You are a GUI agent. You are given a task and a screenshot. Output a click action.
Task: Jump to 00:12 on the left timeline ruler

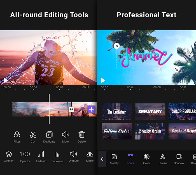point(86,88)
